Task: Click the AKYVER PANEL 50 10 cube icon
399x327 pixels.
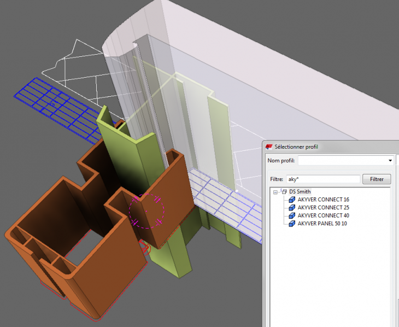Action: click(292, 224)
